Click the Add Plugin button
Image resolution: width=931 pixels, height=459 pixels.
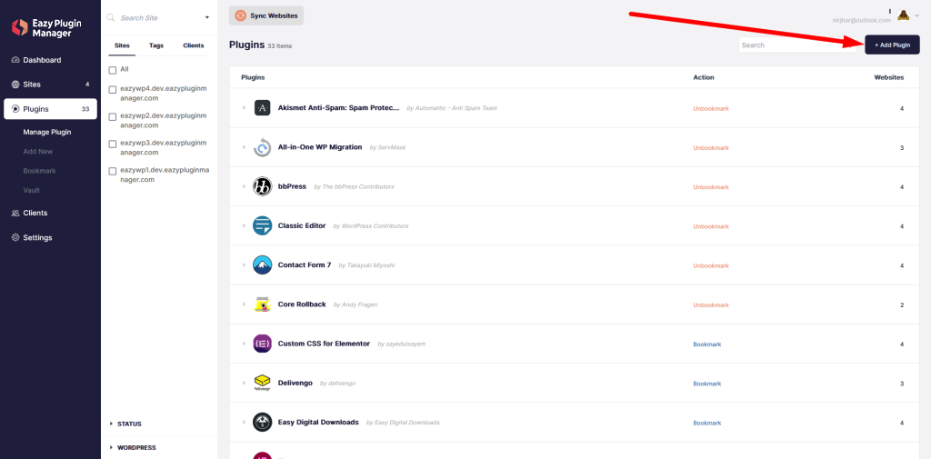point(893,45)
